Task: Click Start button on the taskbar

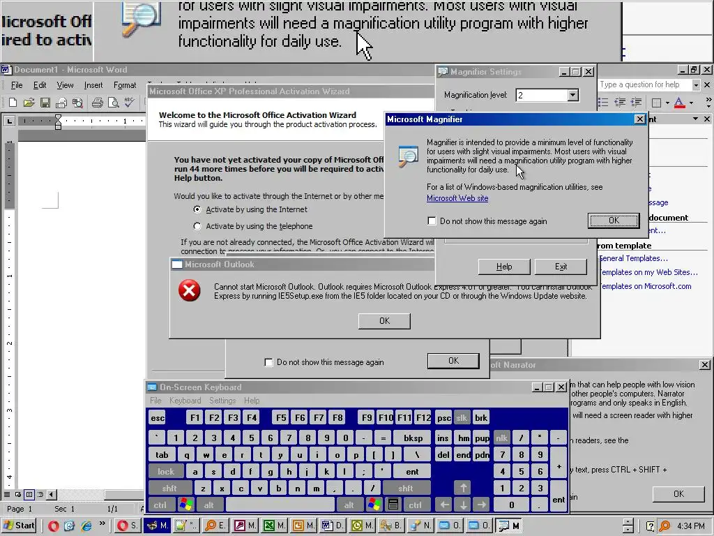Action: (x=20, y=526)
